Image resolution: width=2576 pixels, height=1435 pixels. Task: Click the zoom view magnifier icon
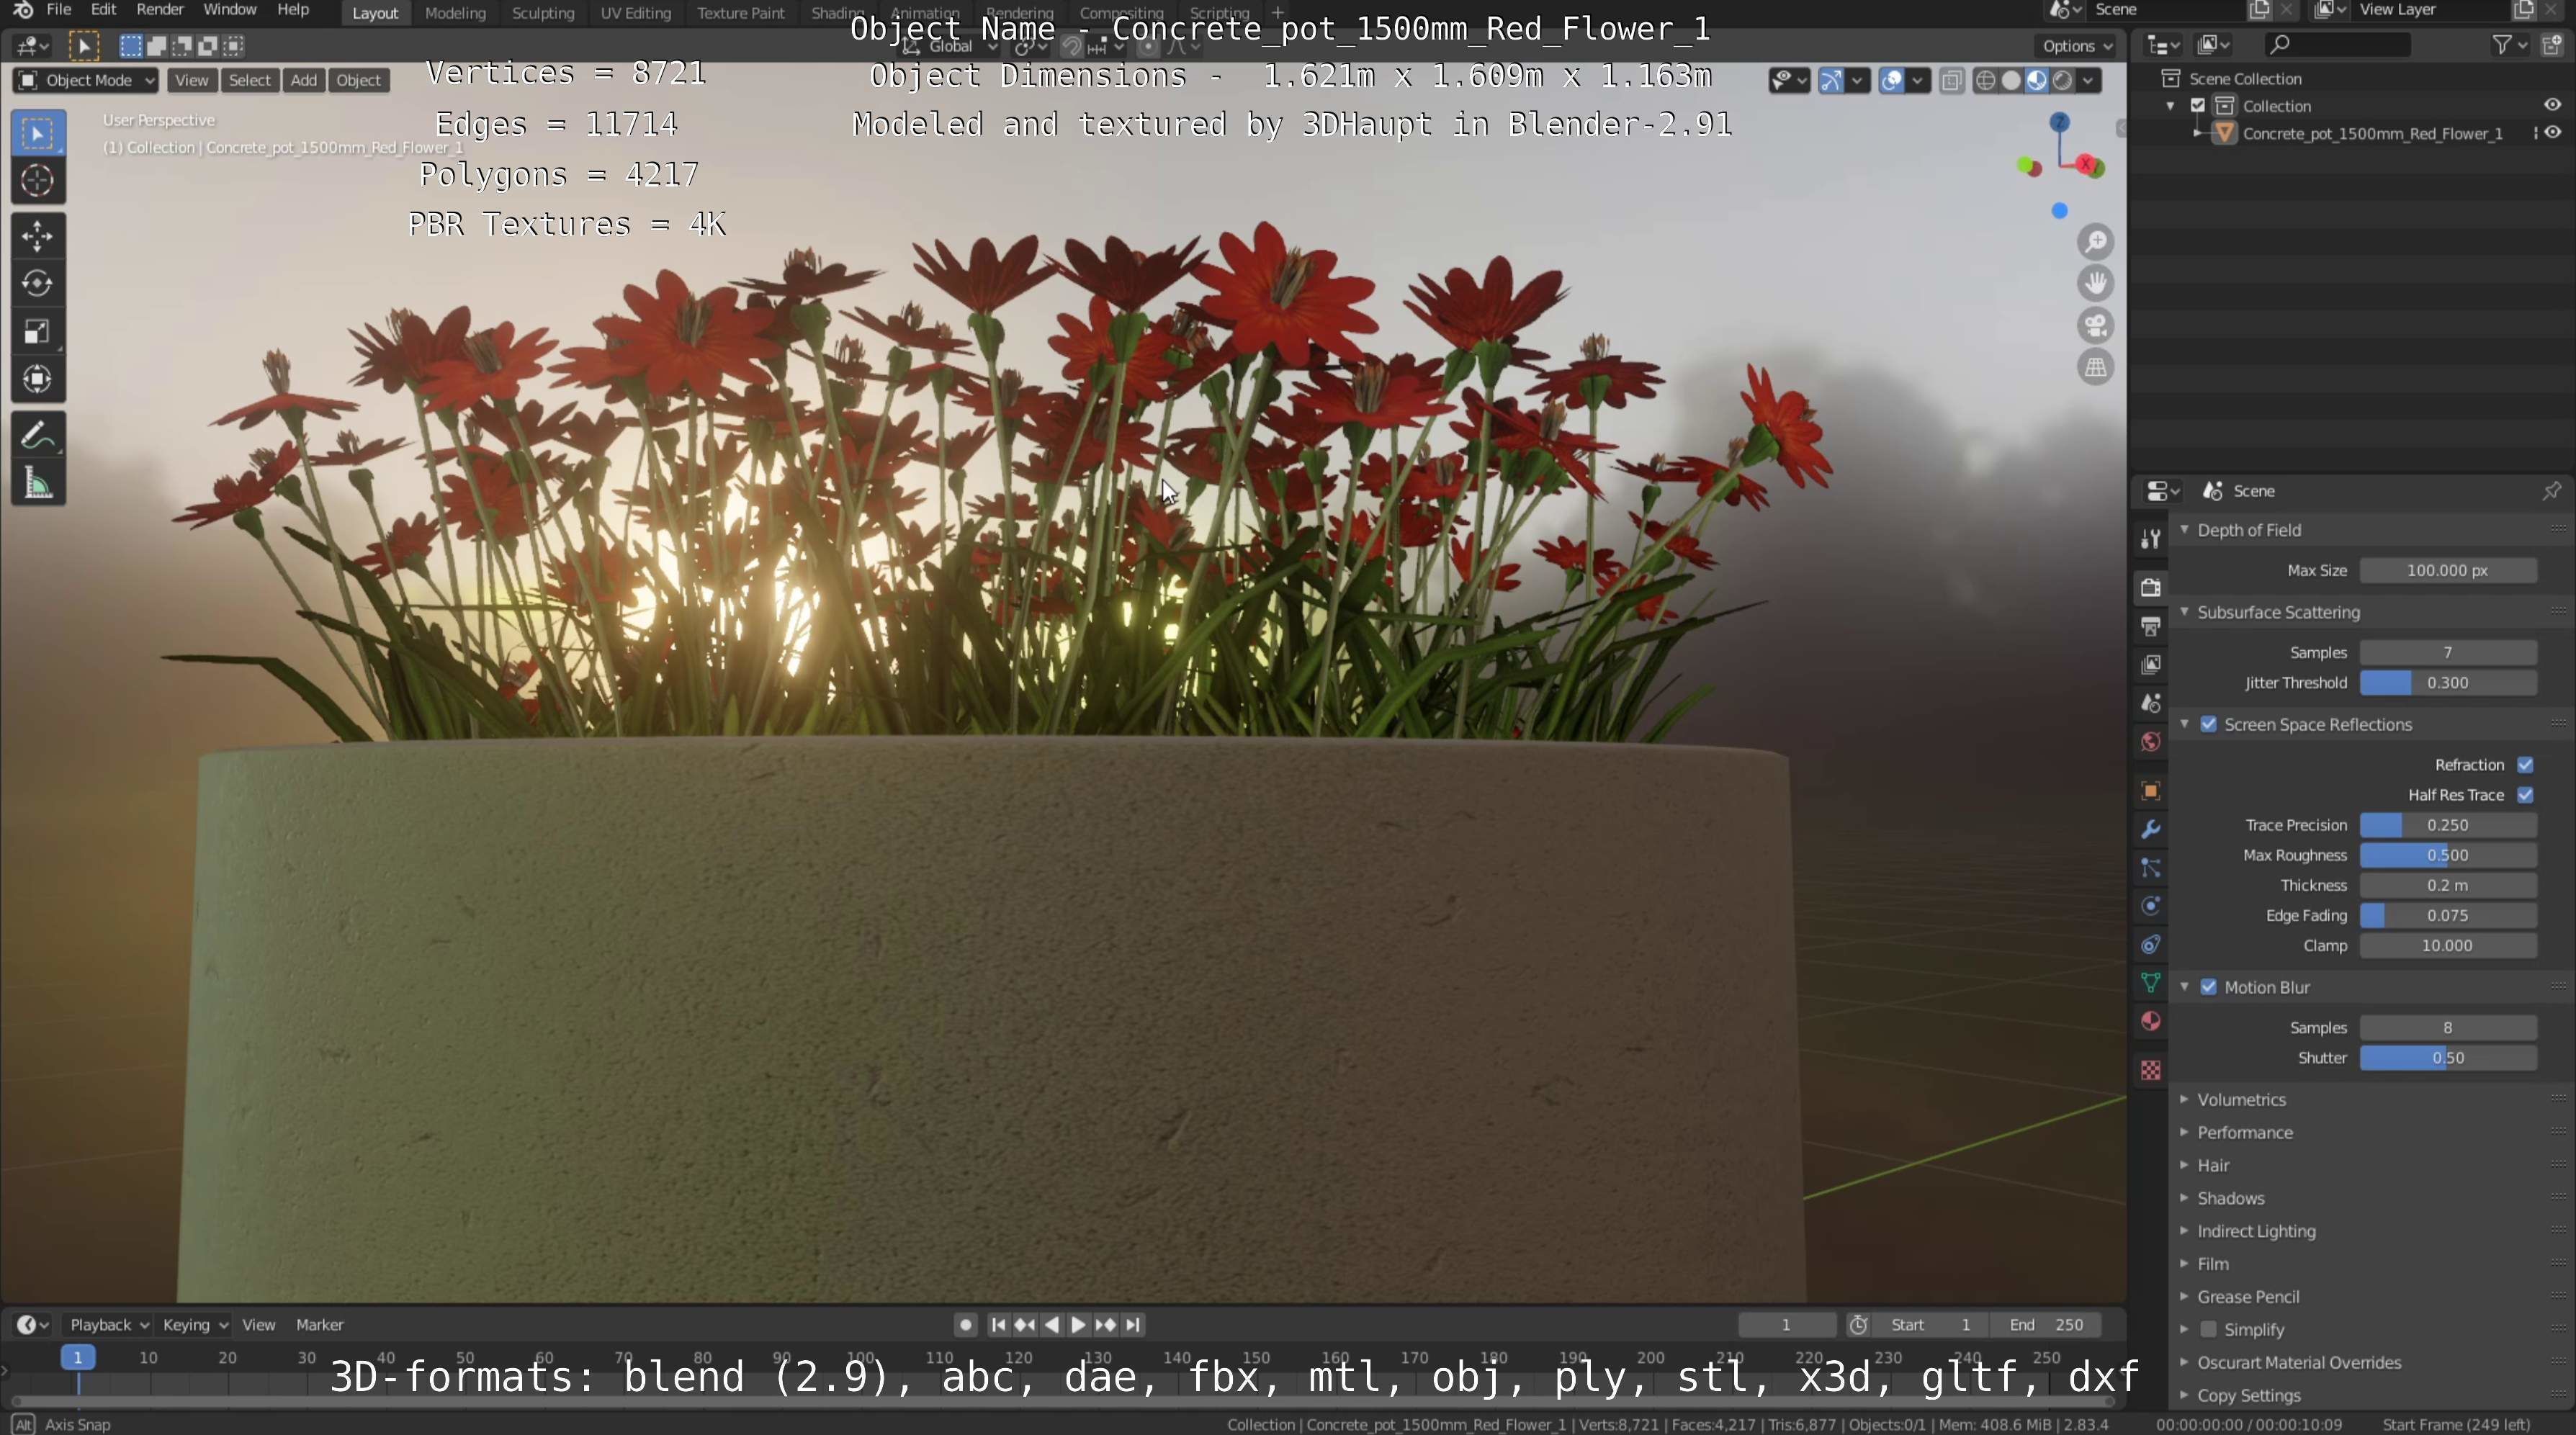2096,242
